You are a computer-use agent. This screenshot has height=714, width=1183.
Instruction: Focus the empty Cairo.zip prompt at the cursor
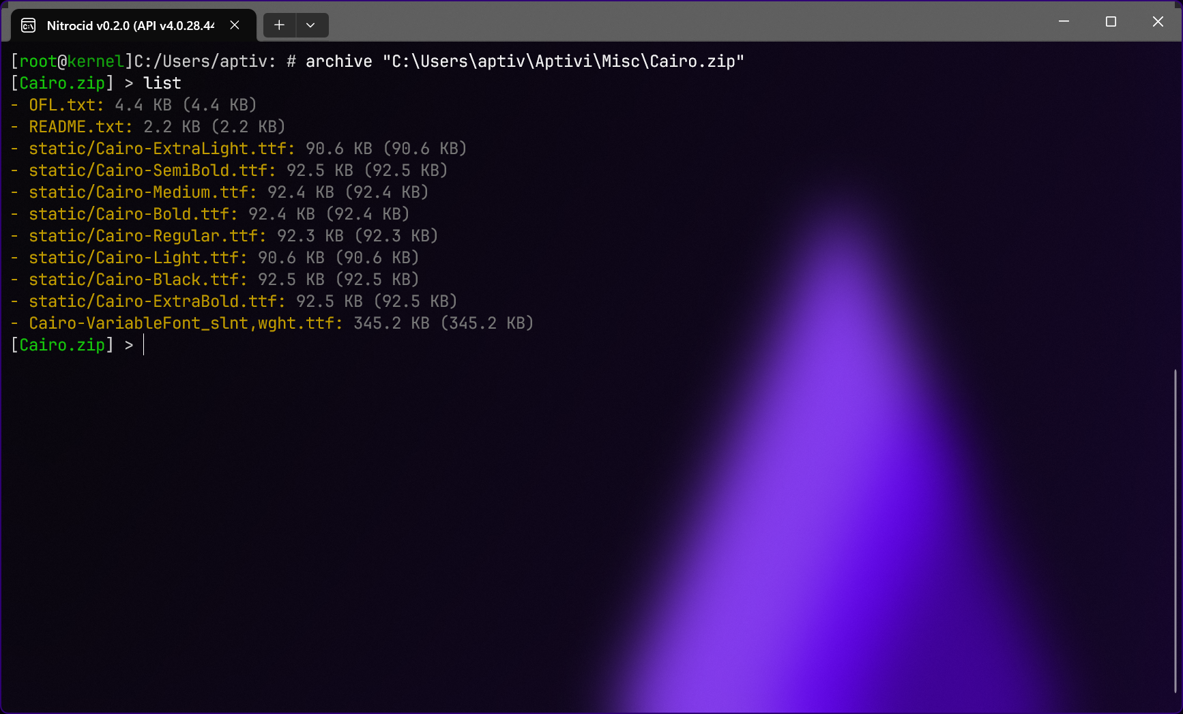(x=144, y=345)
